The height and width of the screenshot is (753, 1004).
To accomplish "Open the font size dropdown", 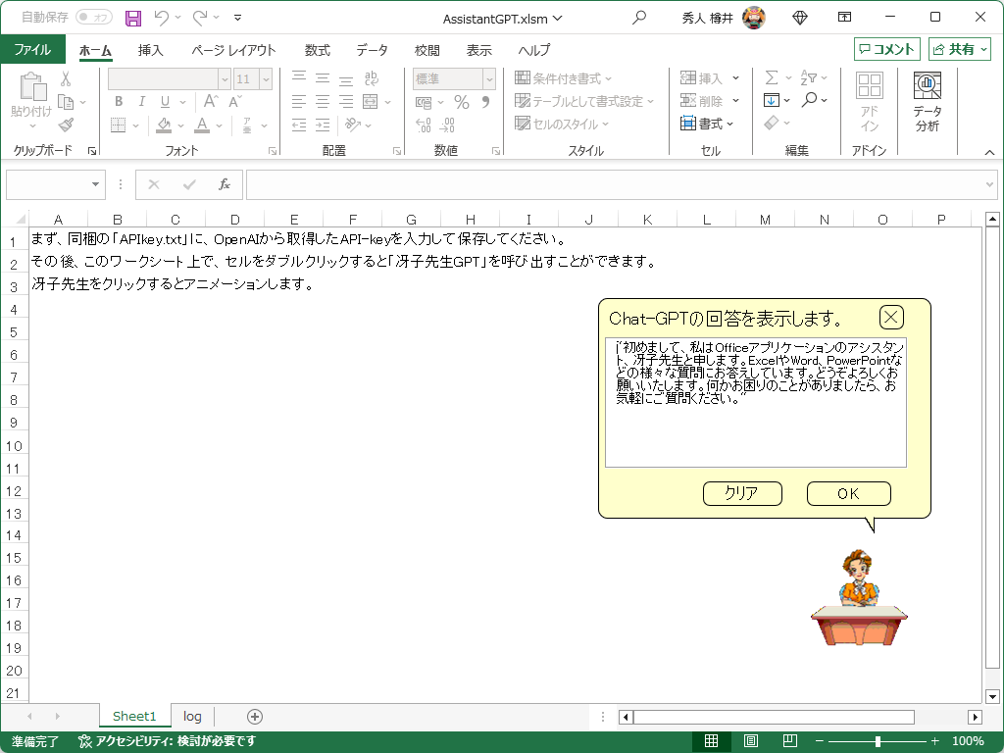I will (x=266, y=78).
